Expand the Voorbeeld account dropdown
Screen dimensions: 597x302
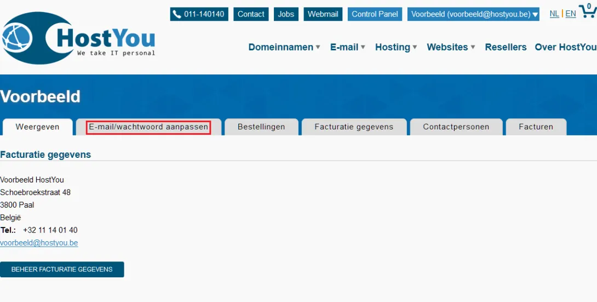(474, 14)
